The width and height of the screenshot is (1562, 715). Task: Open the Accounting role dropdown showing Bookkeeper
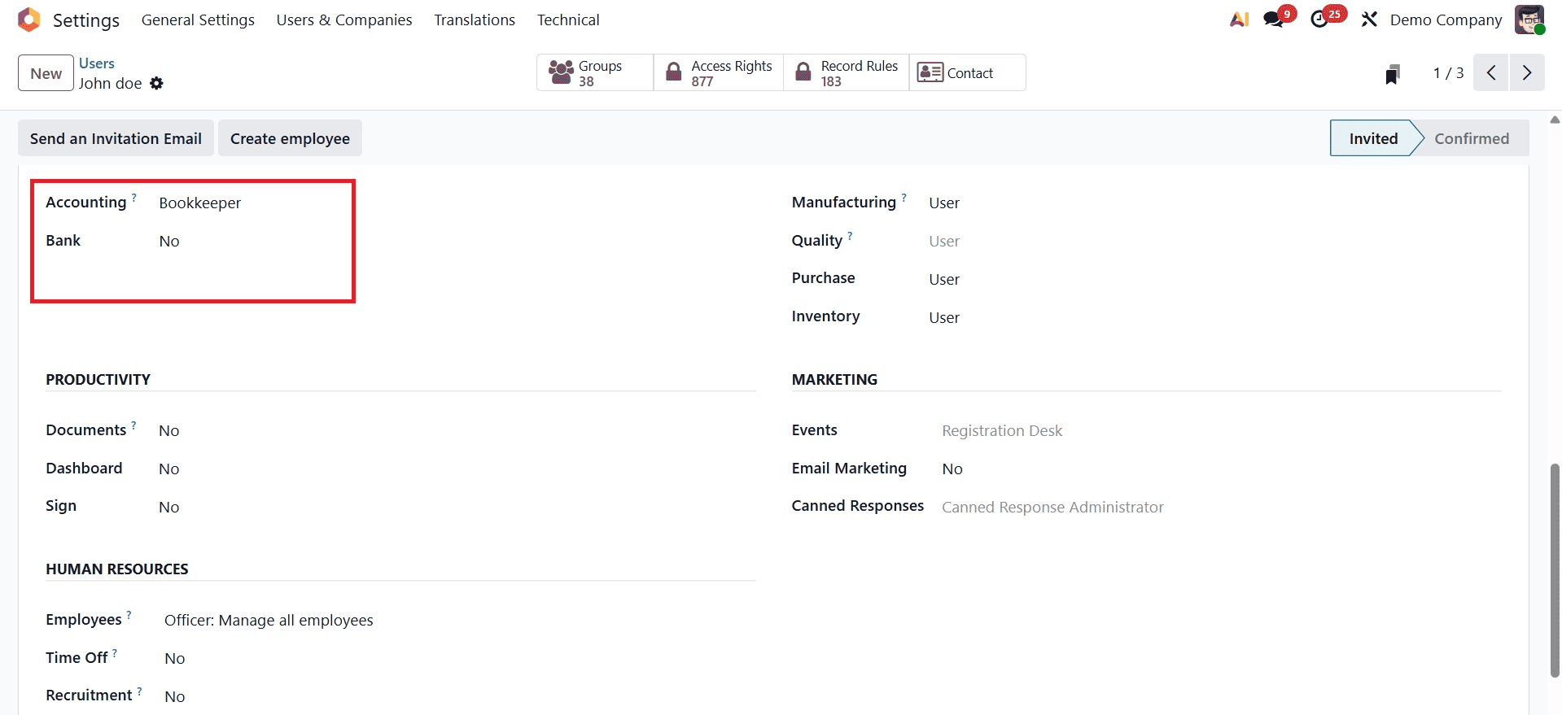click(x=200, y=203)
